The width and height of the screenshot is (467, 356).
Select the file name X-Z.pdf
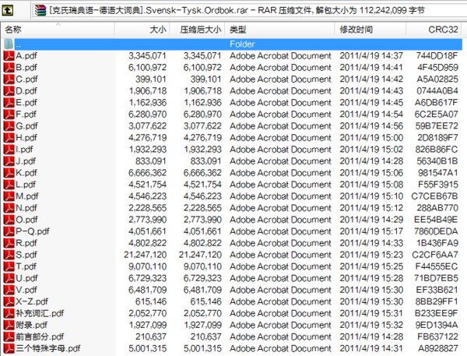32,301
